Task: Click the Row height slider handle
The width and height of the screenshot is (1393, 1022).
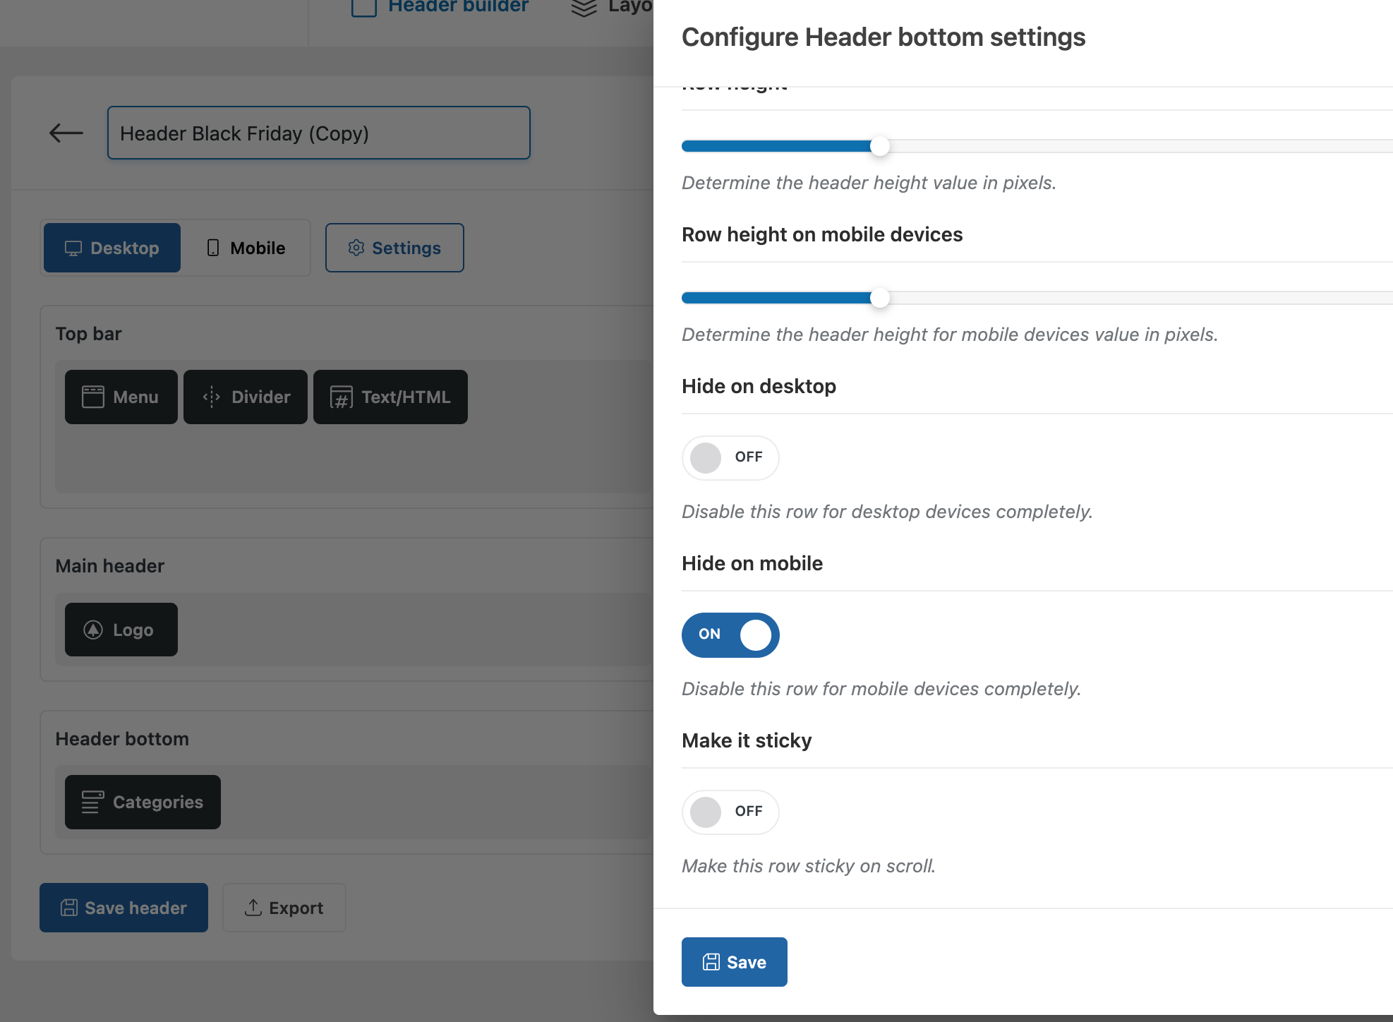Action: 879,146
